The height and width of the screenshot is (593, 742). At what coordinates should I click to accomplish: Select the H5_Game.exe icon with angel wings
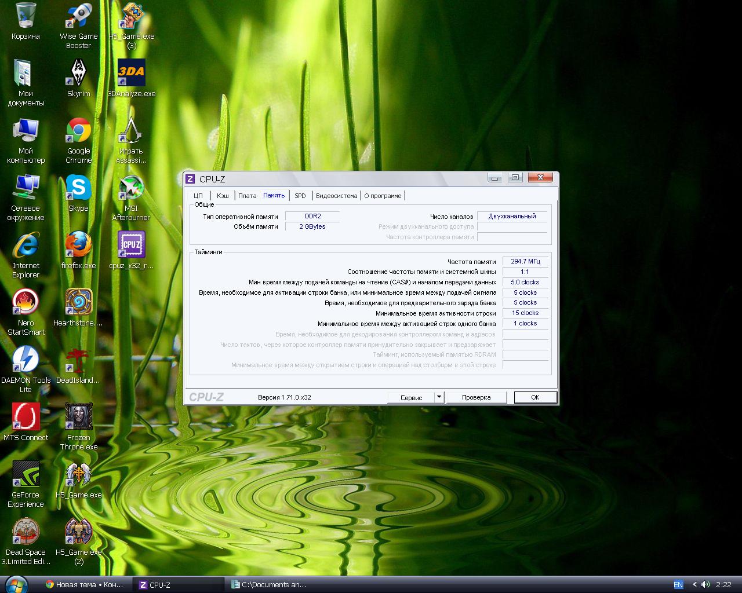pos(78,479)
